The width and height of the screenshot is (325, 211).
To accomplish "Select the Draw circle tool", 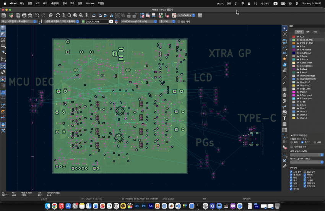I will pyautogui.click(x=284, y=95).
